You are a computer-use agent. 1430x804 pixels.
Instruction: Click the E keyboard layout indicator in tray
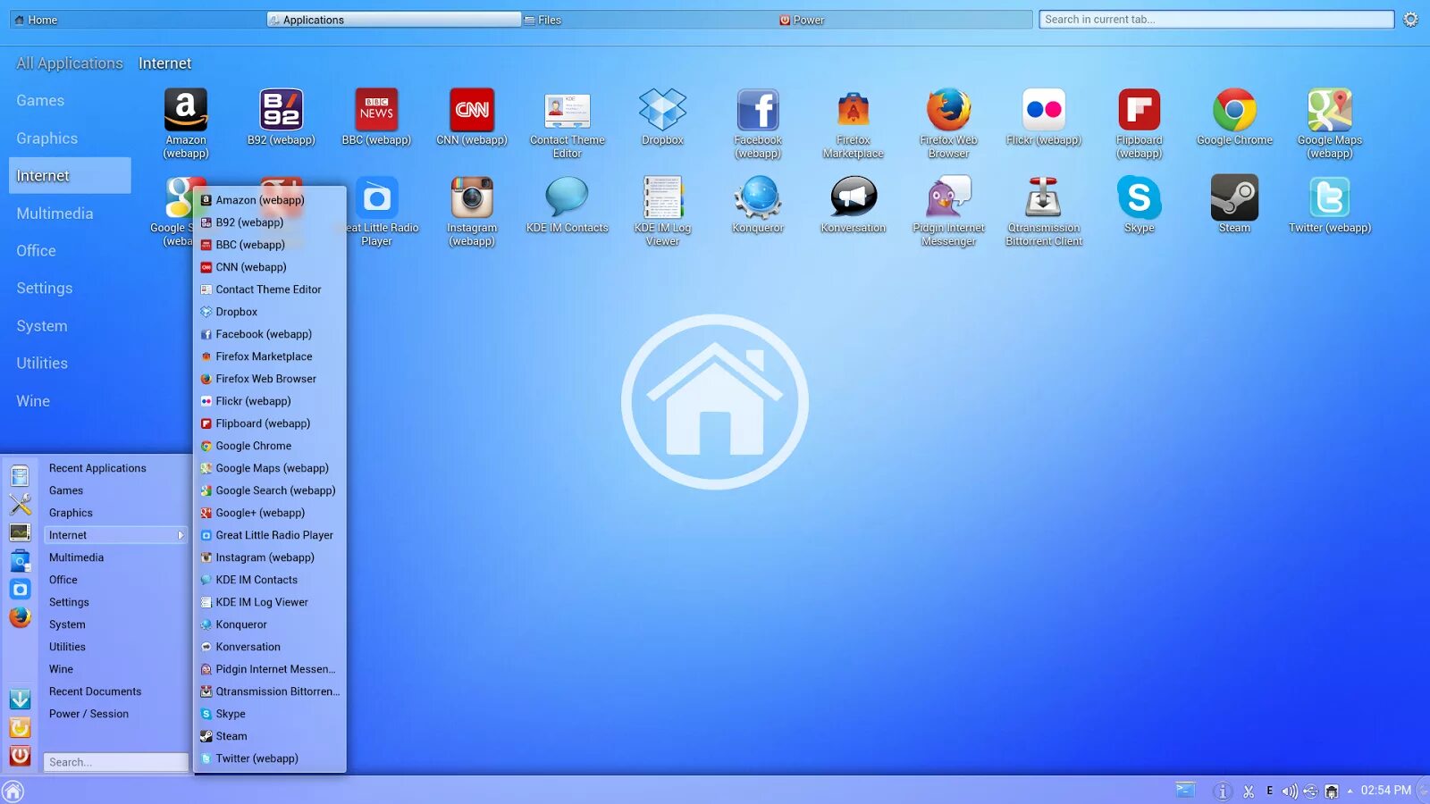pyautogui.click(x=1269, y=791)
